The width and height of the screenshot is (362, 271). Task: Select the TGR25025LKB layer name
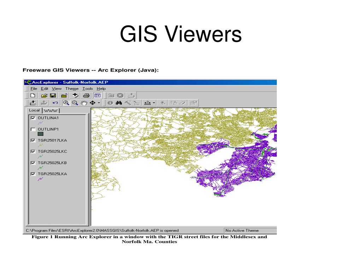point(52,163)
